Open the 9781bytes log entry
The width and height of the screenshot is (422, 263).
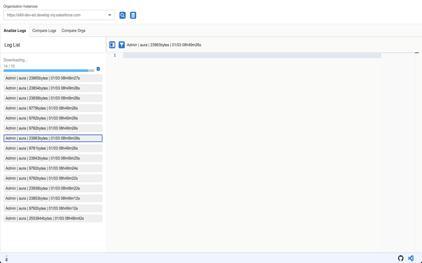tap(53, 148)
